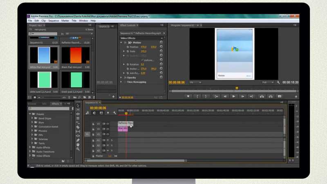Open timeline display settings wrench
The width and height of the screenshot is (327, 184).
(115, 113)
